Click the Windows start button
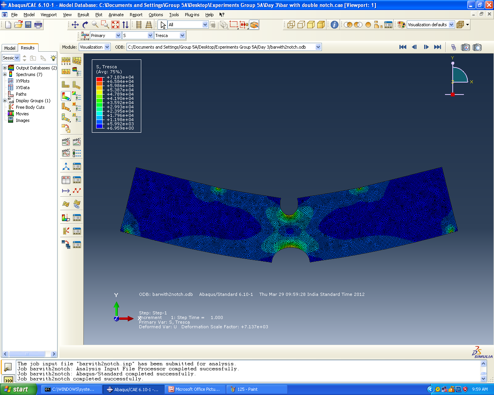This screenshot has height=395, width=494. [18, 389]
